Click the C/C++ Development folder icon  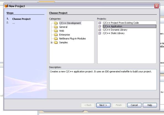point(56,23)
